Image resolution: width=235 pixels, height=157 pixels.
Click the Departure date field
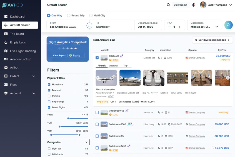click(x=148, y=25)
